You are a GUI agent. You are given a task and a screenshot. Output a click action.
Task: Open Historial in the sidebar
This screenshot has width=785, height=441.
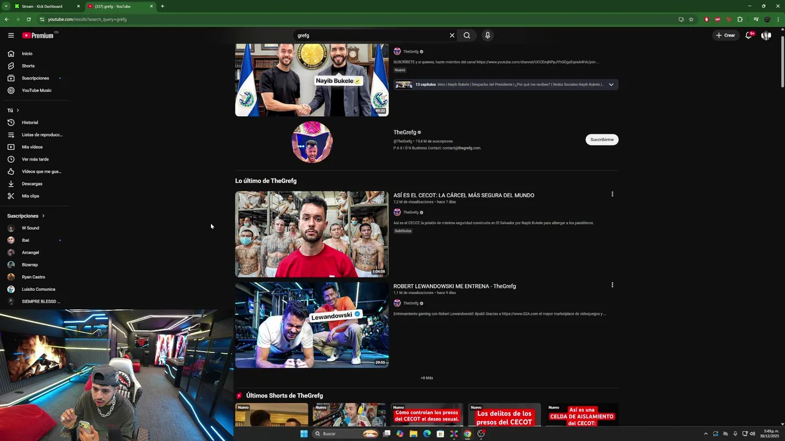(x=29, y=123)
